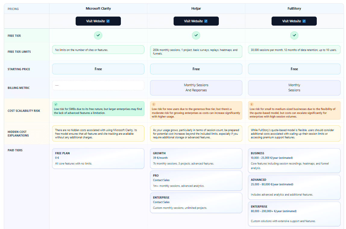Click the FREE TIER row label
Image resolution: width=346 pixels, height=229 pixels.
pyautogui.click(x=14, y=36)
